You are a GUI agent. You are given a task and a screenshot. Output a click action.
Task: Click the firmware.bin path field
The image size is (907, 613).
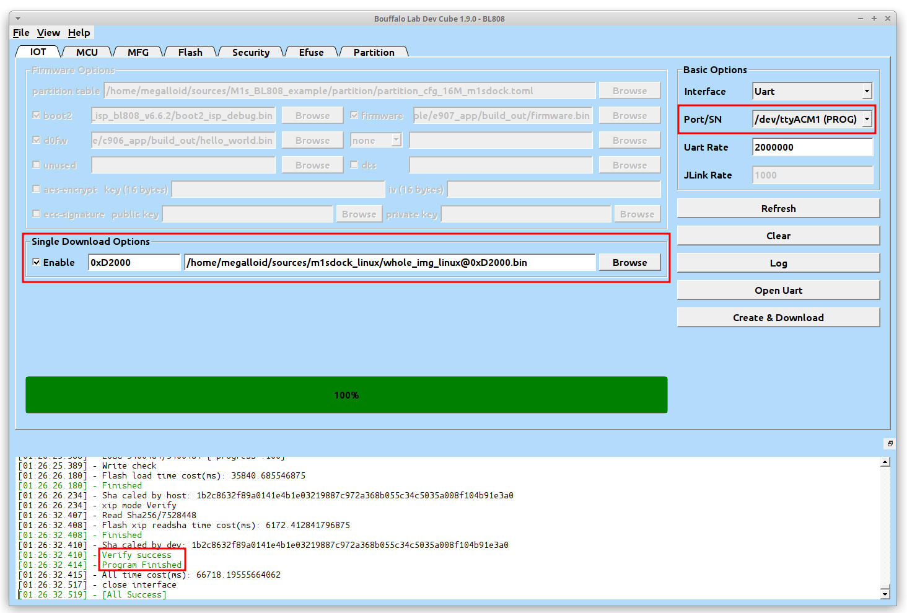pos(502,115)
